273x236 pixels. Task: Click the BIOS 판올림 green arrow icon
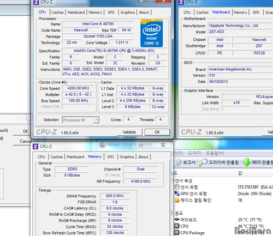[247, 162]
